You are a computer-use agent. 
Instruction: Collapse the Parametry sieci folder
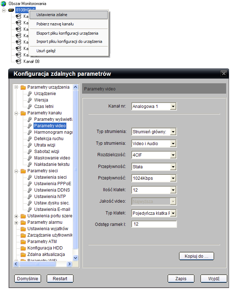(16, 171)
